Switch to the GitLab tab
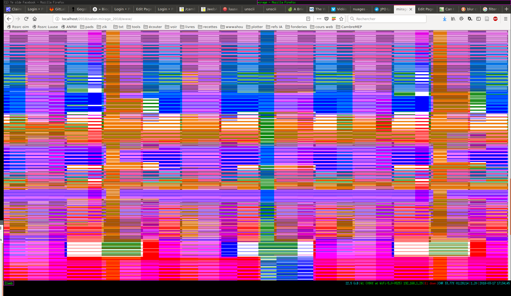This screenshot has width=511, height=296. click(57, 9)
